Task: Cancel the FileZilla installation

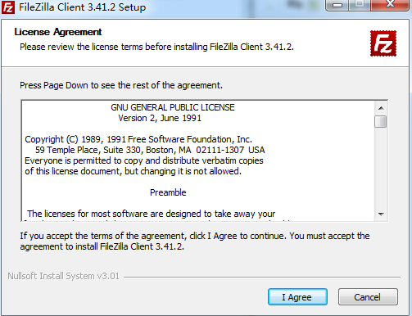Action: coord(368,296)
